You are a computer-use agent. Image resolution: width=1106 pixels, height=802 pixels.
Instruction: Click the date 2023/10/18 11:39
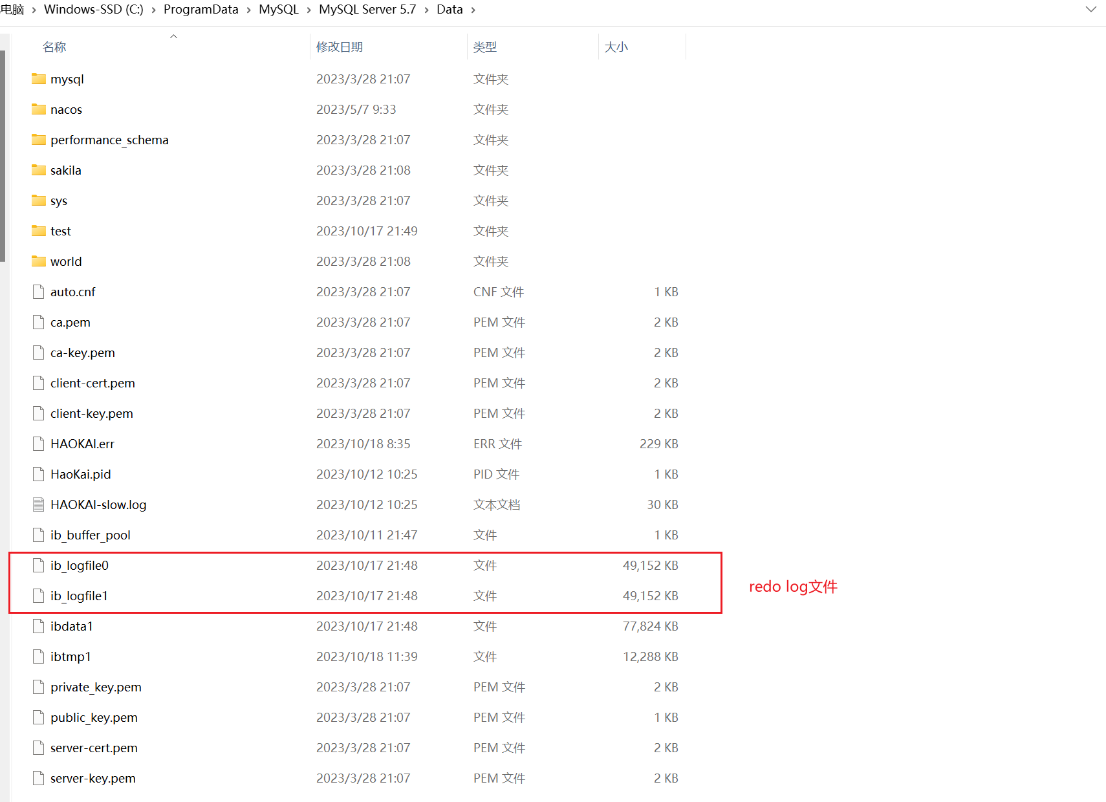(367, 656)
